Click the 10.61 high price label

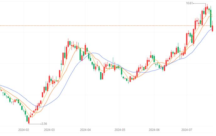click(189, 3)
